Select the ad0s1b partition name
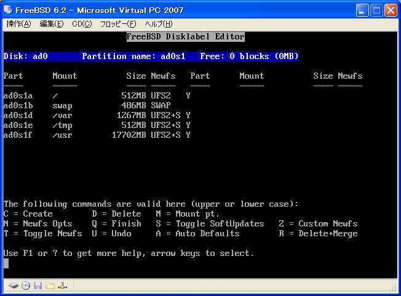401x296 pixels. click(x=18, y=105)
